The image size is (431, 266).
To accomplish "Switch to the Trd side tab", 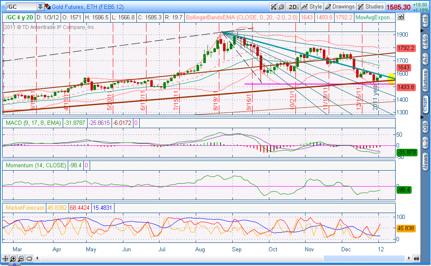I will coord(425,21).
